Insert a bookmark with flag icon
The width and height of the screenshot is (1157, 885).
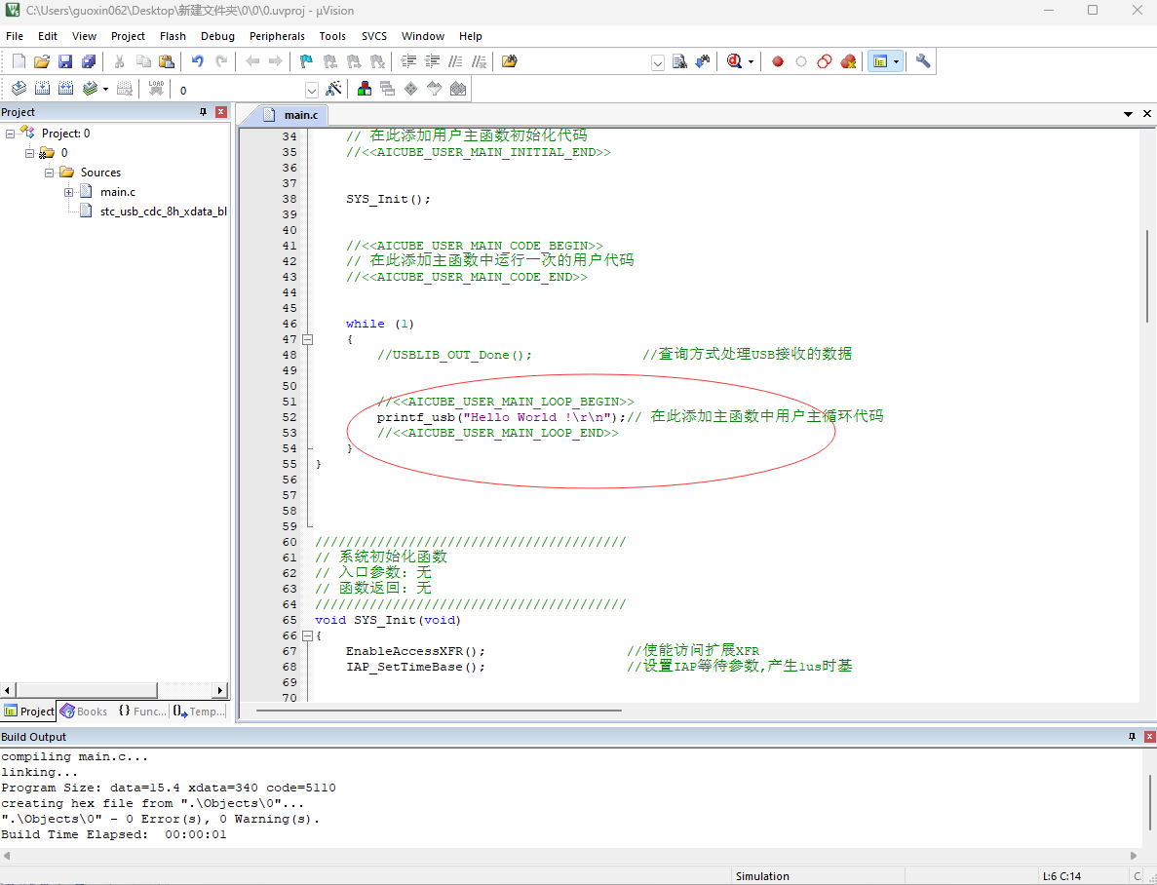(x=306, y=61)
